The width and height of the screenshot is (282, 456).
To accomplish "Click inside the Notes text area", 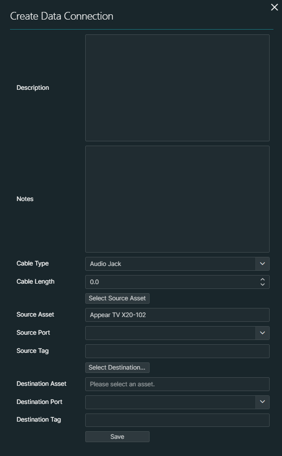I will [x=176, y=199].
